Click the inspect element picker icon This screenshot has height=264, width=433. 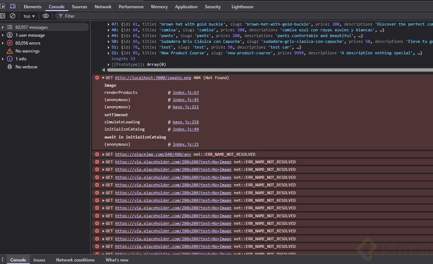pyautogui.click(x=3, y=6)
